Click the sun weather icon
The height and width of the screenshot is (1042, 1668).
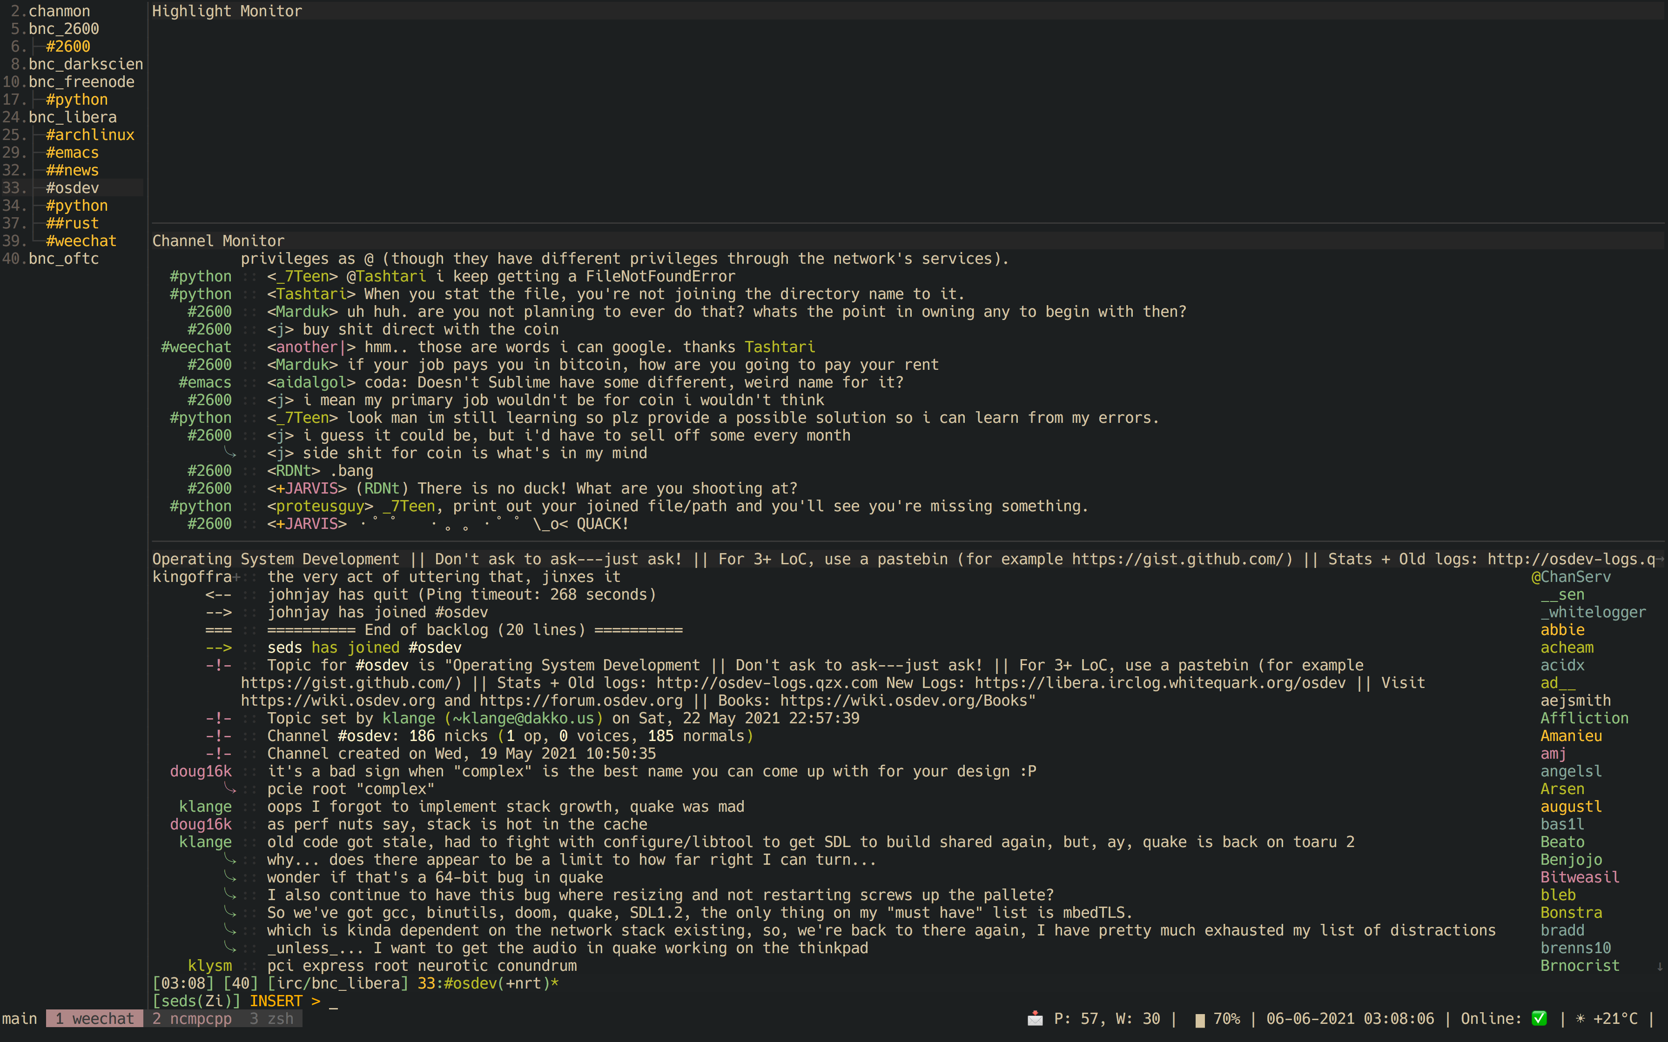(1581, 1019)
